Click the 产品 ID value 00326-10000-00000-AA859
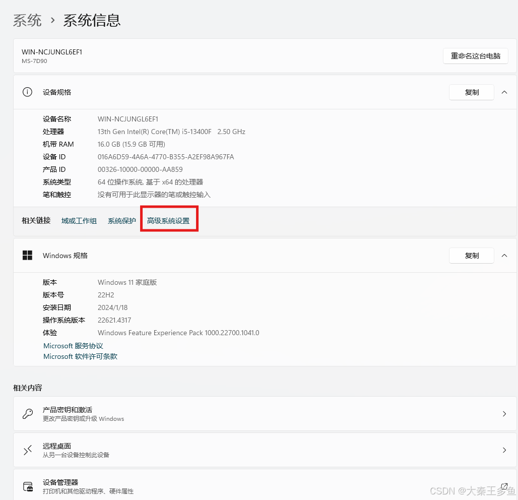The height and width of the screenshot is (500, 518). tap(140, 169)
